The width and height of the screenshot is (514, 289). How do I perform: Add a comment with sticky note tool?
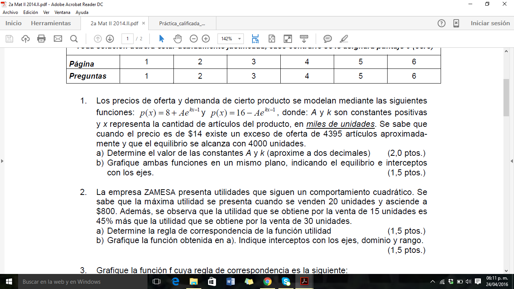tap(328, 39)
